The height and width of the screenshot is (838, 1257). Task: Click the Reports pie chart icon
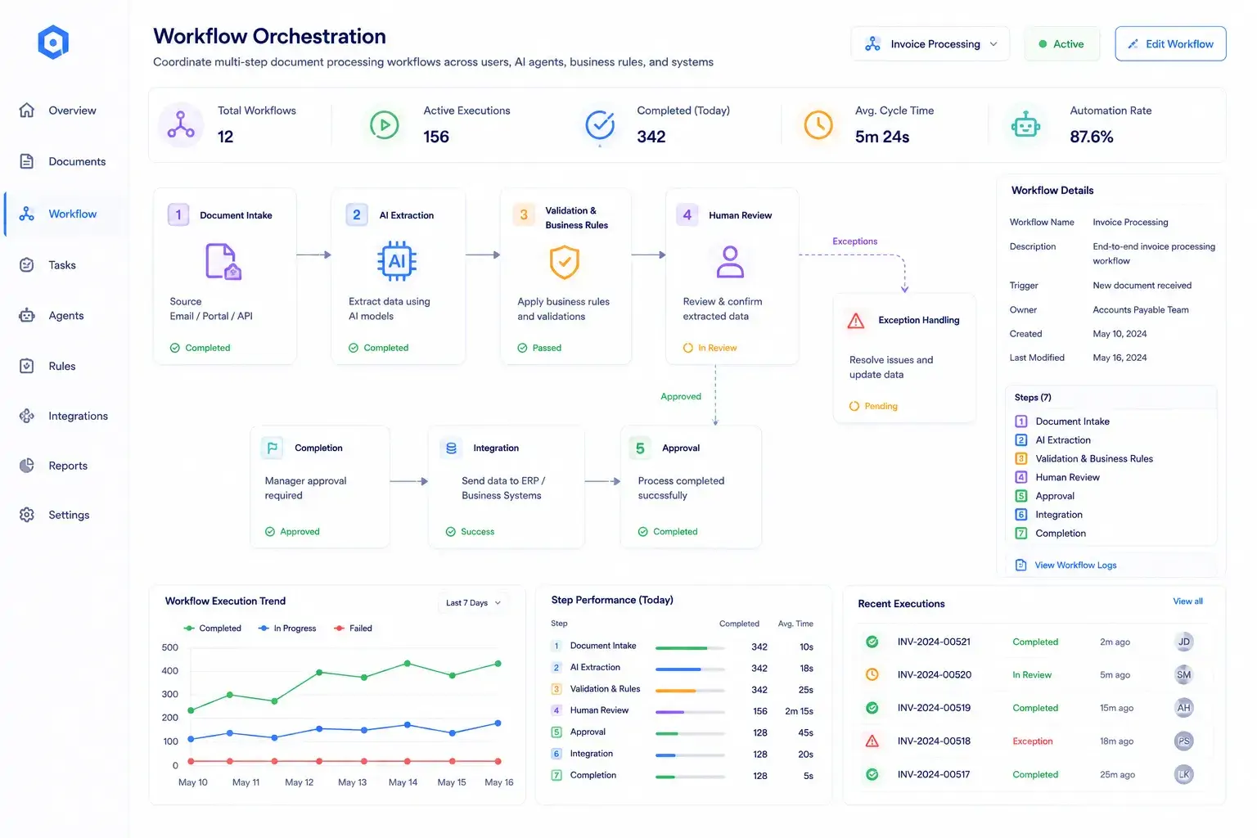[27, 466]
